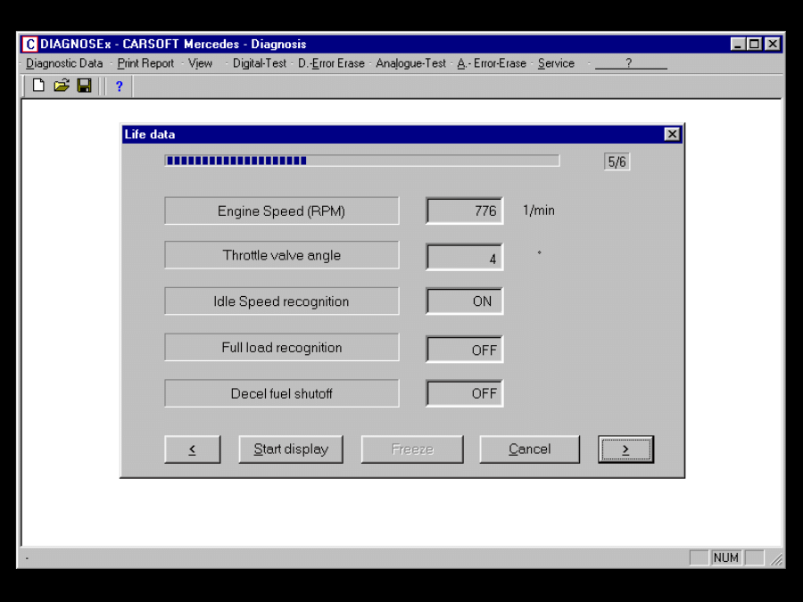
Task: Click the Engine Speed RPM value field
Action: pos(464,210)
